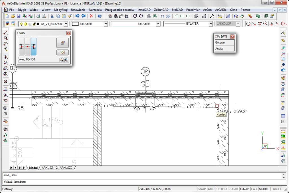Viewport: 289px width, 193px height.
Task: Go to the first layout tab using the arrow
Action: [x=11, y=168]
